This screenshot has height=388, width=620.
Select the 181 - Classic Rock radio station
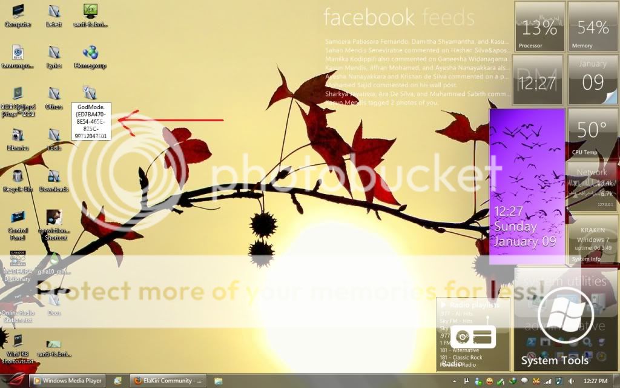point(462,358)
